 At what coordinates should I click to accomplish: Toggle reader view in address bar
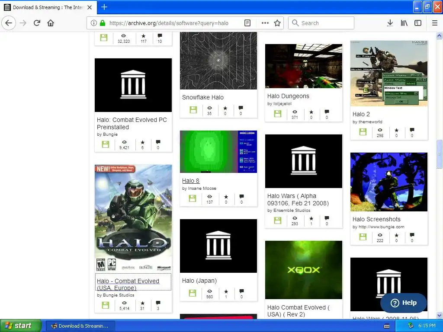(247, 23)
